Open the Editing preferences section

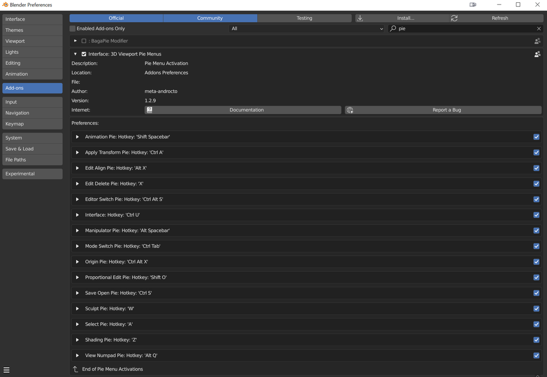[32, 63]
